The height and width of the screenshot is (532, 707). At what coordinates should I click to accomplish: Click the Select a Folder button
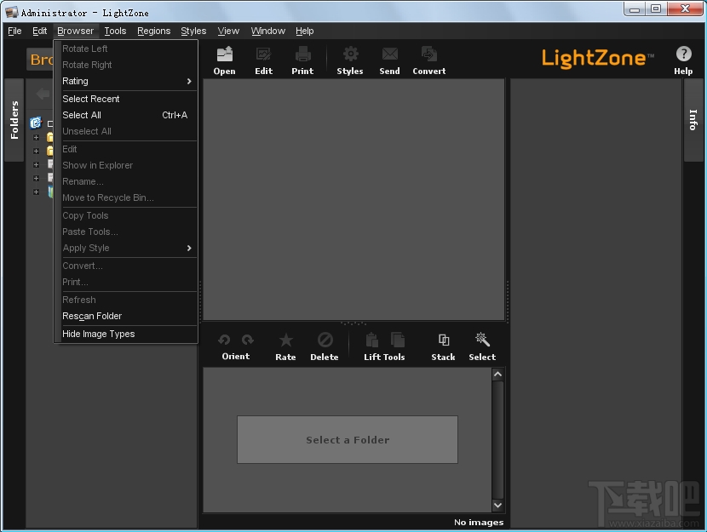(347, 439)
